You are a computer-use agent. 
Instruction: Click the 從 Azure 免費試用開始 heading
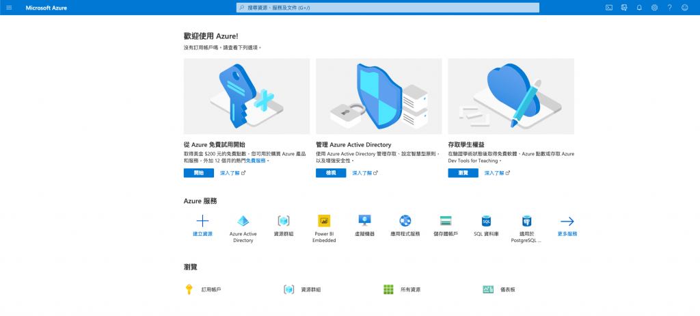[214, 144]
